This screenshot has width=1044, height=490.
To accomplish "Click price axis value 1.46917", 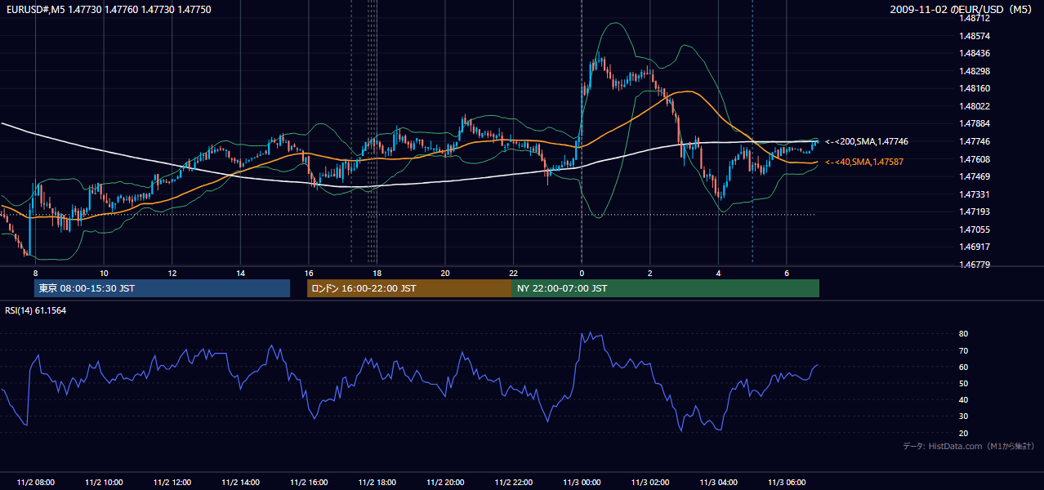I will (975, 247).
